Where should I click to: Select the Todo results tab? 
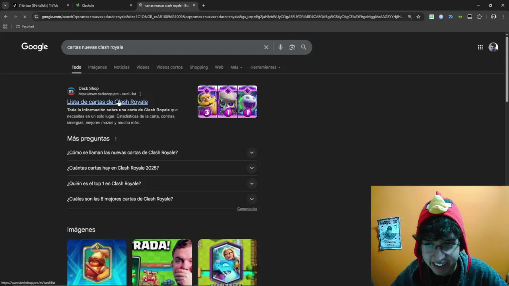[x=76, y=67]
